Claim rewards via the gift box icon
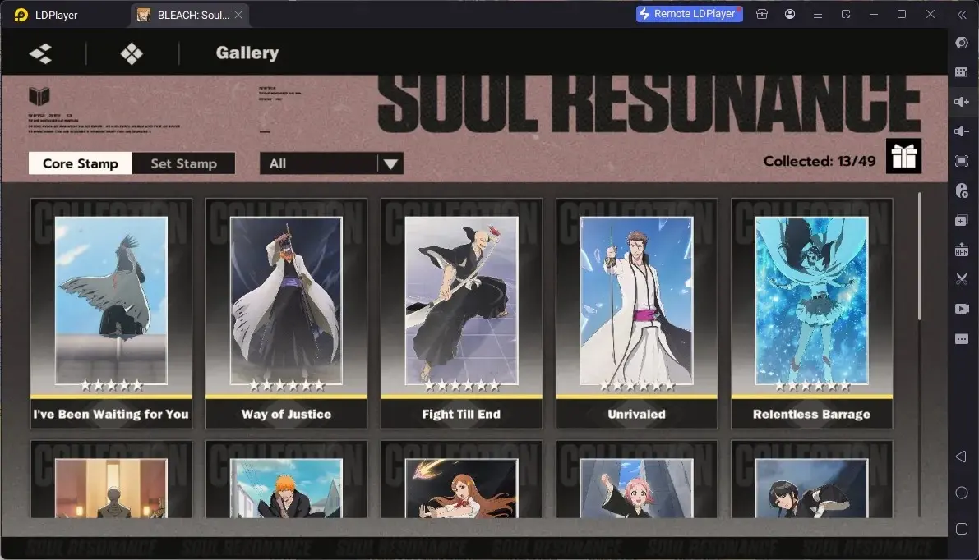 [x=903, y=157]
